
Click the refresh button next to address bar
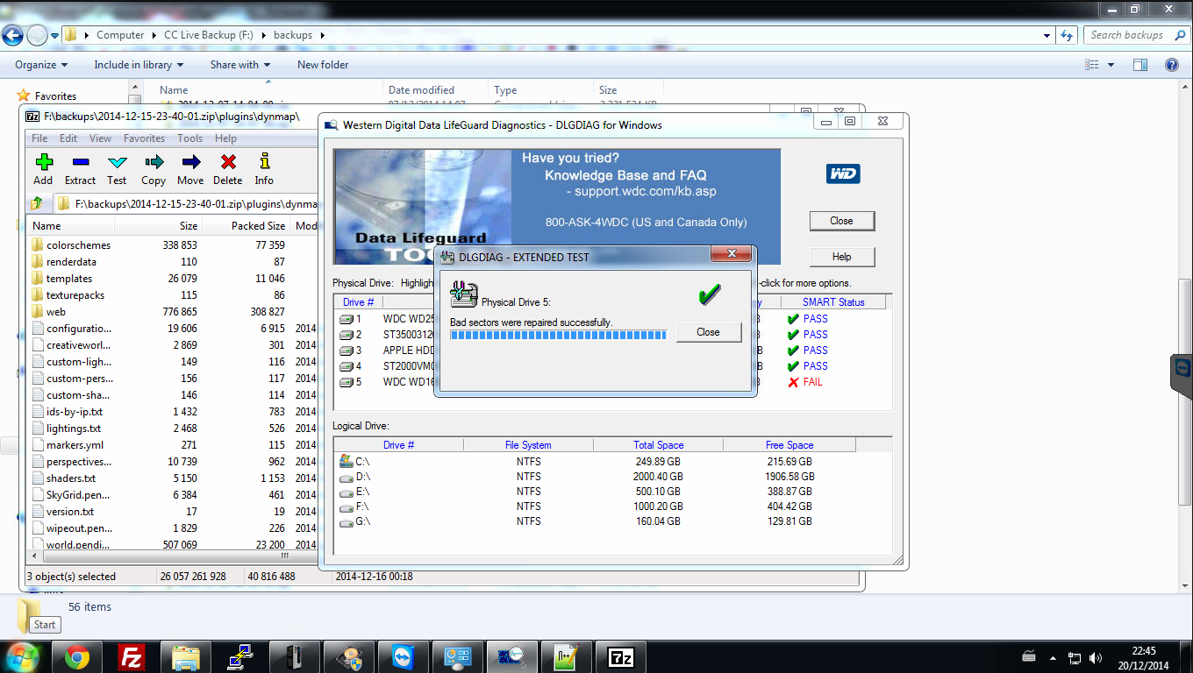1067,36
